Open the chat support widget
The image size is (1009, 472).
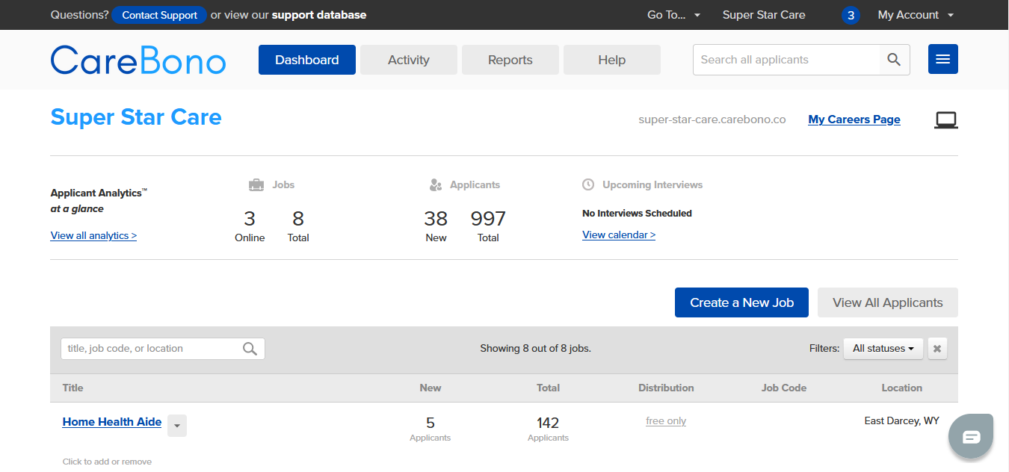970,436
